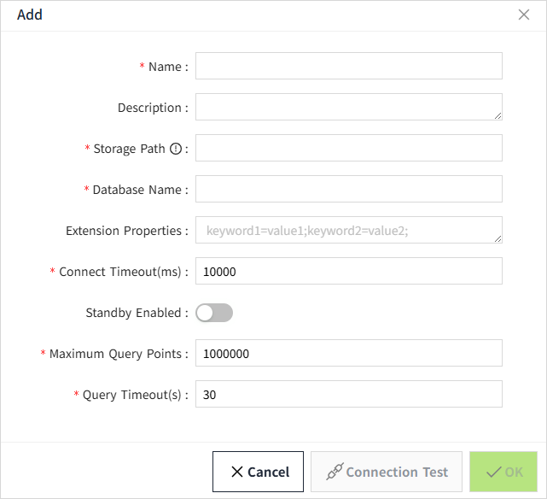The width and height of the screenshot is (547, 499).
Task: Click the chain-link Connection Test icon
Action: click(335, 472)
